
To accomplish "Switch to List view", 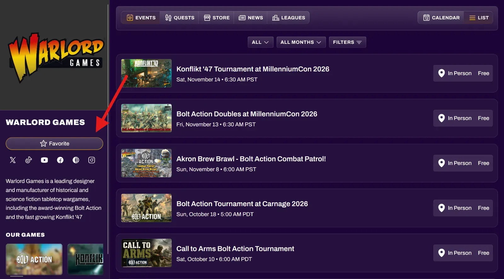I will 479,18.
